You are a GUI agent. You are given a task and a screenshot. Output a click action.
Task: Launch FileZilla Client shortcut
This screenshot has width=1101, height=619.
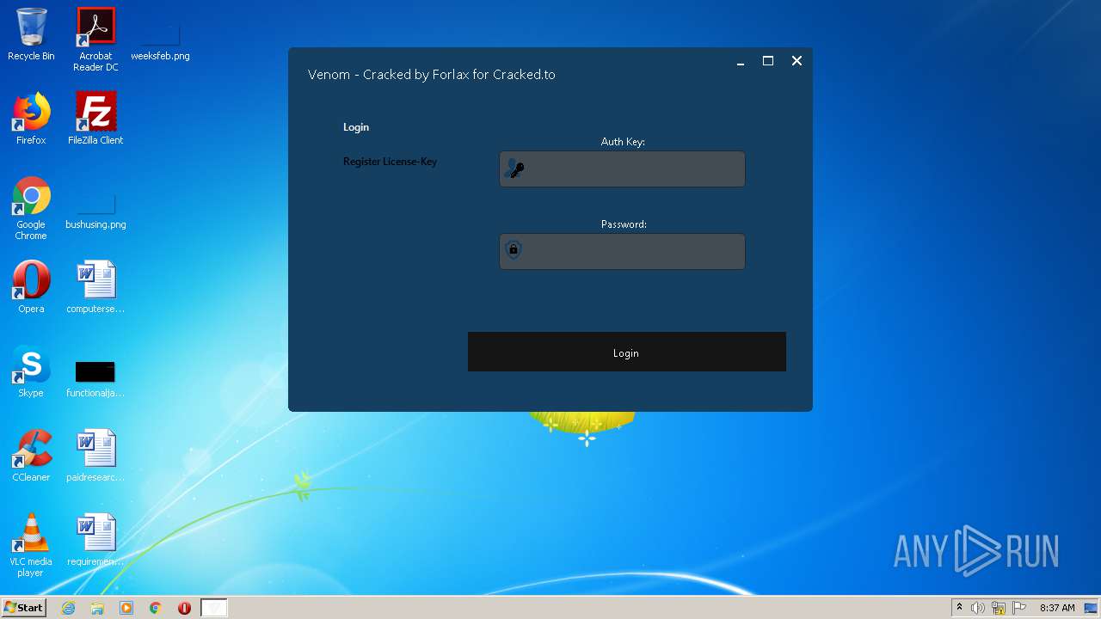click(x=95, y=119)
